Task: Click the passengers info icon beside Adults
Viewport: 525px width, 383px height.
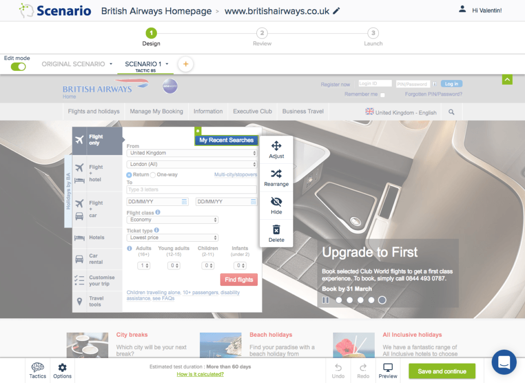Action: point(129,248)
